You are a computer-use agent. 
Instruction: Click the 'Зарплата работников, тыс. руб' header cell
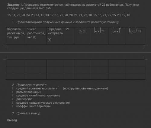[x=16, y=36]
